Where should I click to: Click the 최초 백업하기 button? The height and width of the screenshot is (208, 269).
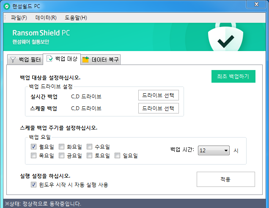click(233, 76)
